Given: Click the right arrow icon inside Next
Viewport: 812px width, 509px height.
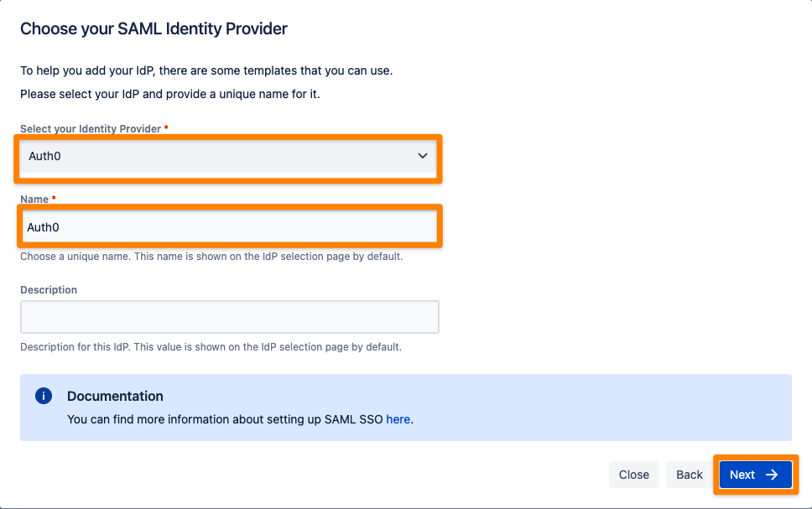Looking at the screenshot, I should coord(772,475).
